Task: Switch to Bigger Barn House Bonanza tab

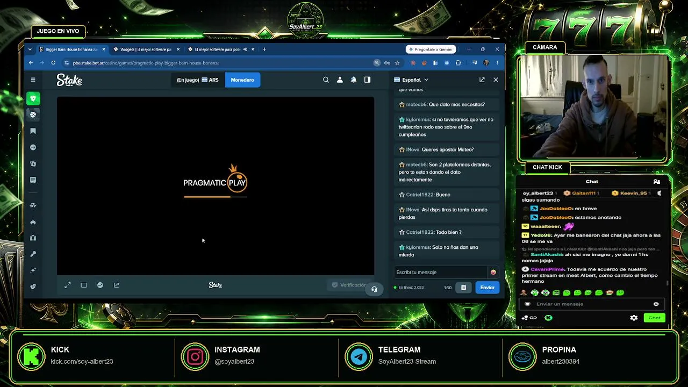Action: click(71, 49)
